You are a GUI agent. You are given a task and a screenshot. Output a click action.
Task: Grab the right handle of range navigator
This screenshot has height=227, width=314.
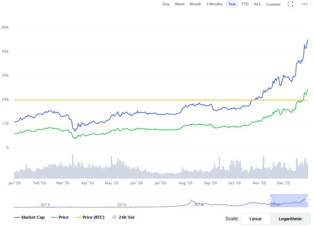pos(308,200)
